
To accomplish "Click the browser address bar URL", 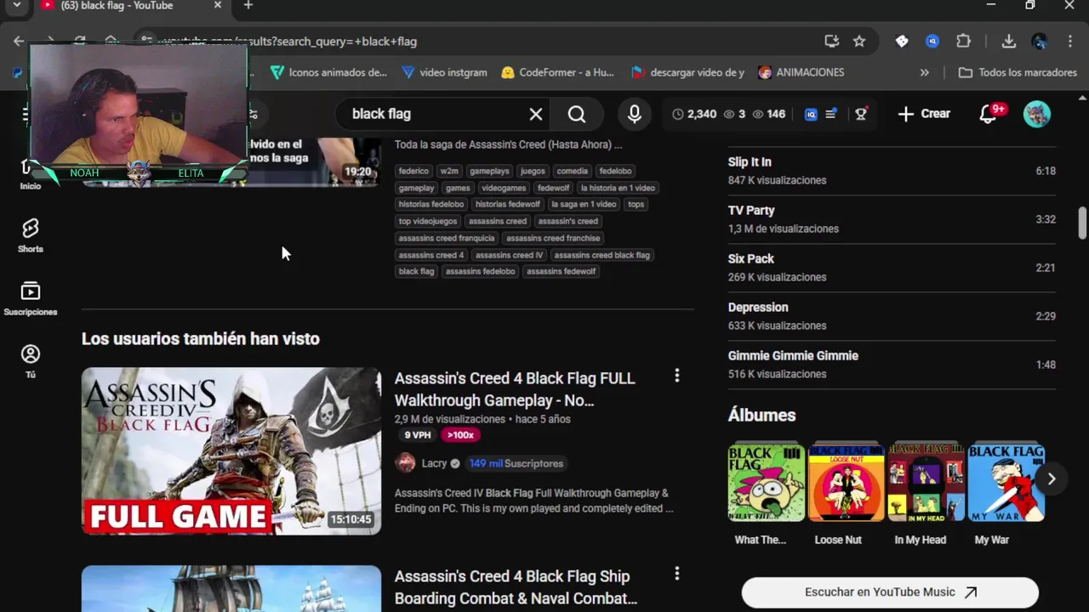I will pos(289,42).
